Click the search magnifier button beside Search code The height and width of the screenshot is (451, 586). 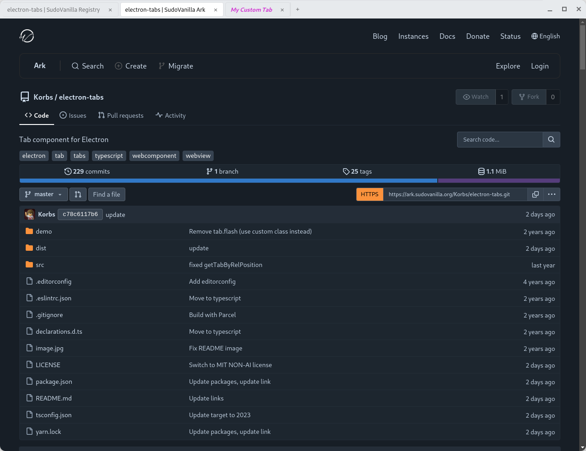(x=551, y=139)
